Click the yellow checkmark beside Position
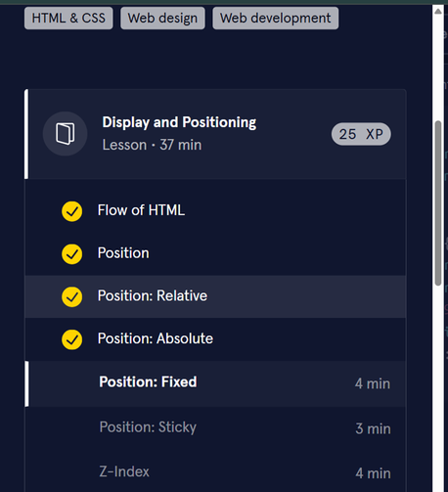Screen dimensions: 448x492 (x=71, y=254)
